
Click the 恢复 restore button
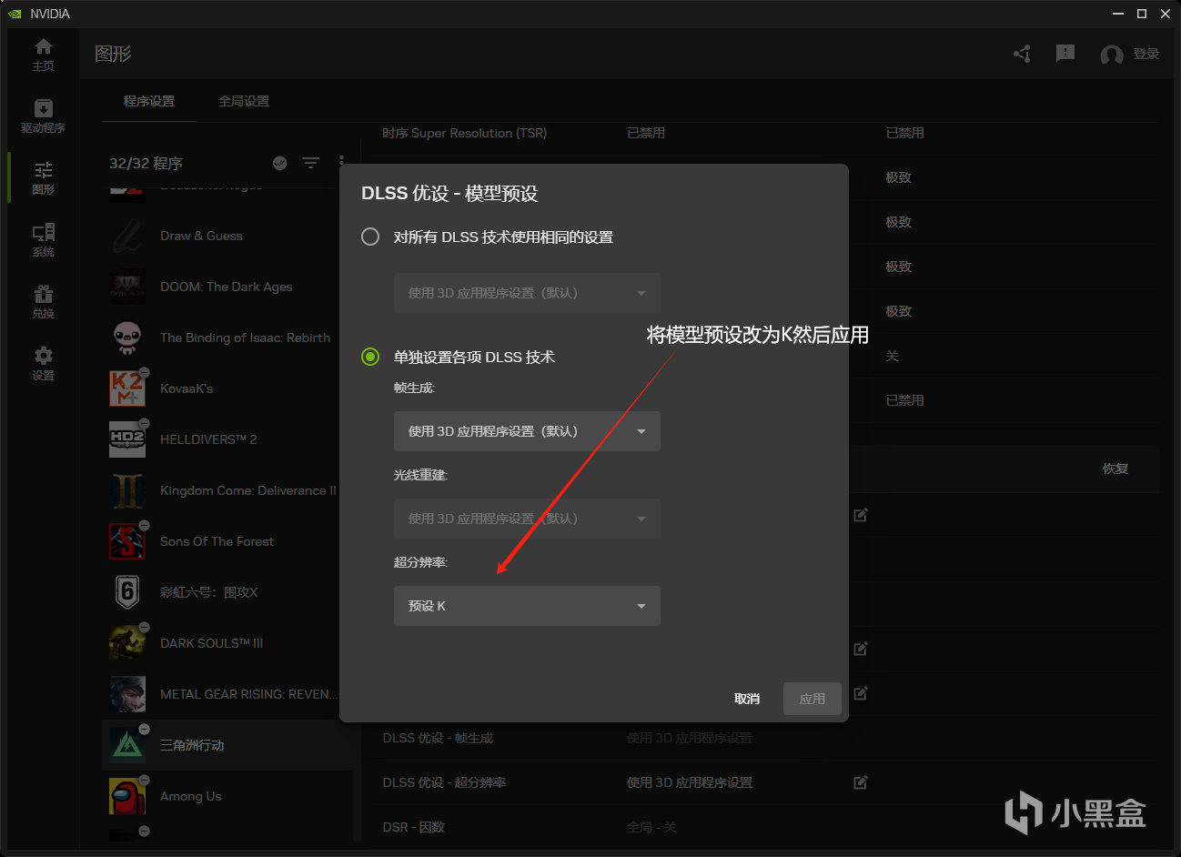(x=1115, y=469)
